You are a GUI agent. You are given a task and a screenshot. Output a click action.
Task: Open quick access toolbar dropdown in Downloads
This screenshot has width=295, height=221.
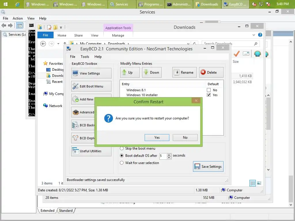[61, 28]
